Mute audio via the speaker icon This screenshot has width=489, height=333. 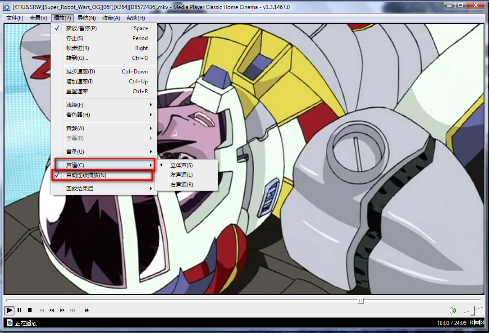click(x=452, y=310)
